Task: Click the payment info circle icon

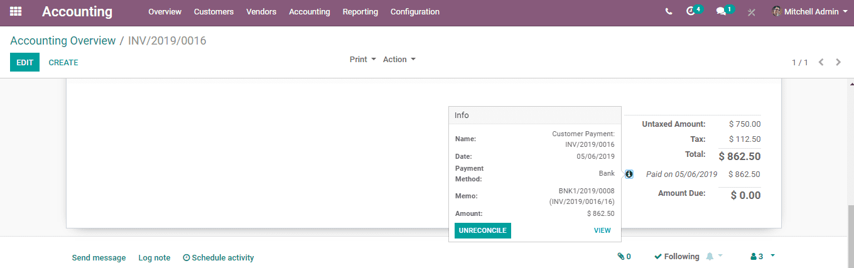Action: click(x=629, y=174)
